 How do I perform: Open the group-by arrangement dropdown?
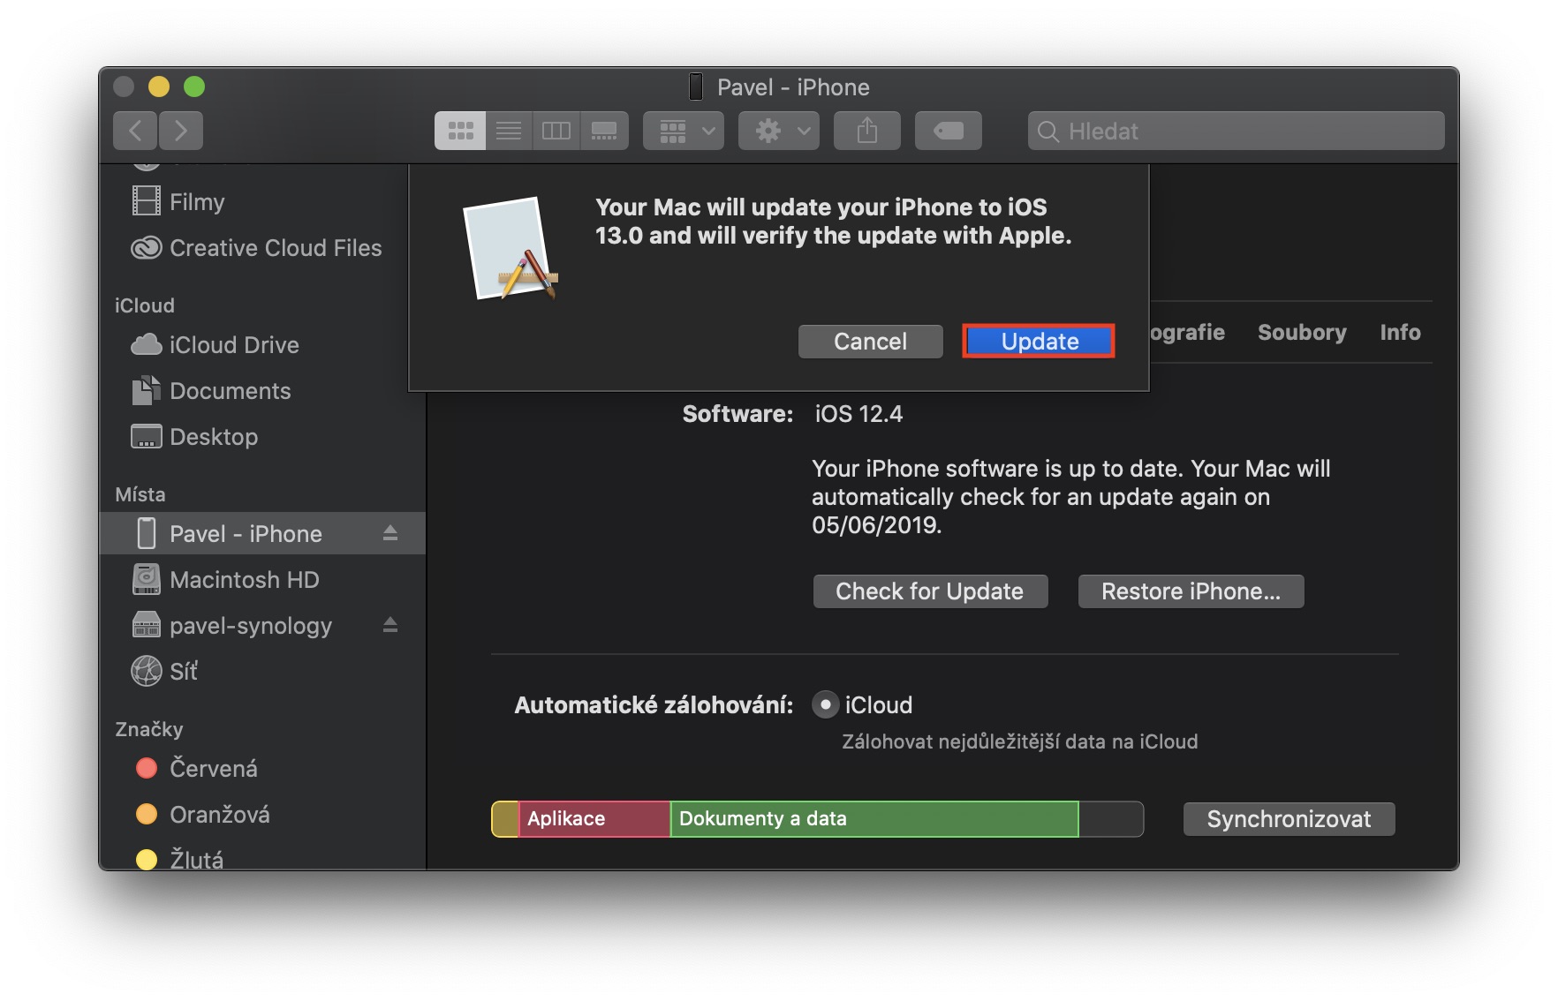point(684,132)
